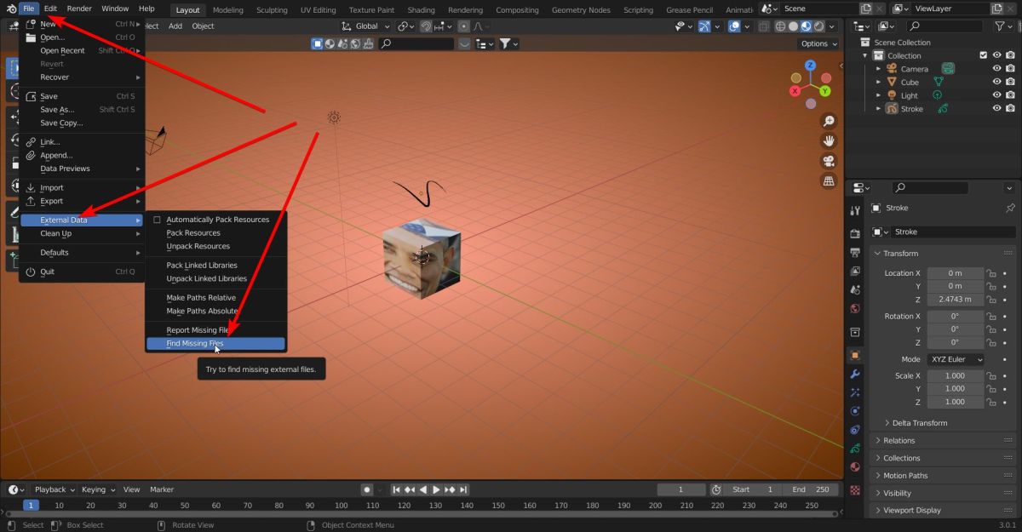Open the Object Constraints tab icon
This screenshot has width=1022, height=532.
coord(855,430)
